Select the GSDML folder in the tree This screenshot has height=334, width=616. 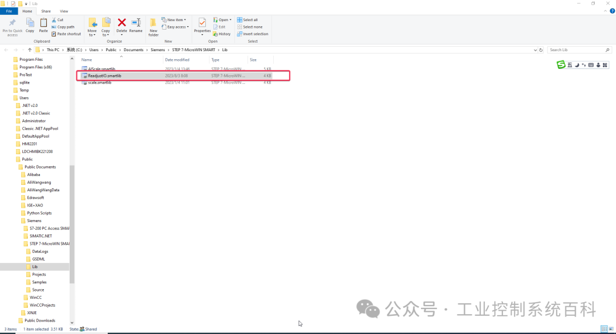(x=39, y=259)
